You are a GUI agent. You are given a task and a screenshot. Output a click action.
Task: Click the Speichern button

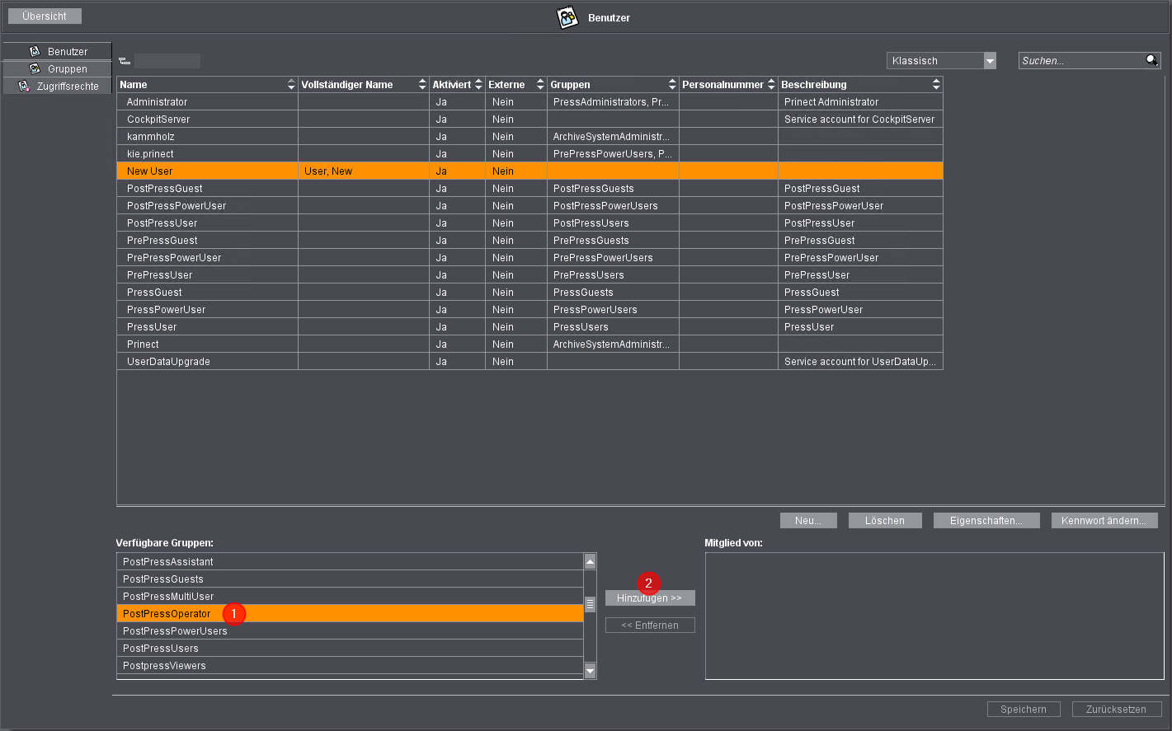click(1024, 710)
